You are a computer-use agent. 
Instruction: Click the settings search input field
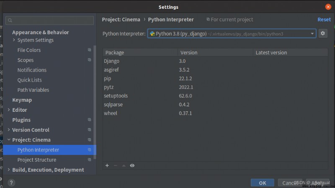49,20
